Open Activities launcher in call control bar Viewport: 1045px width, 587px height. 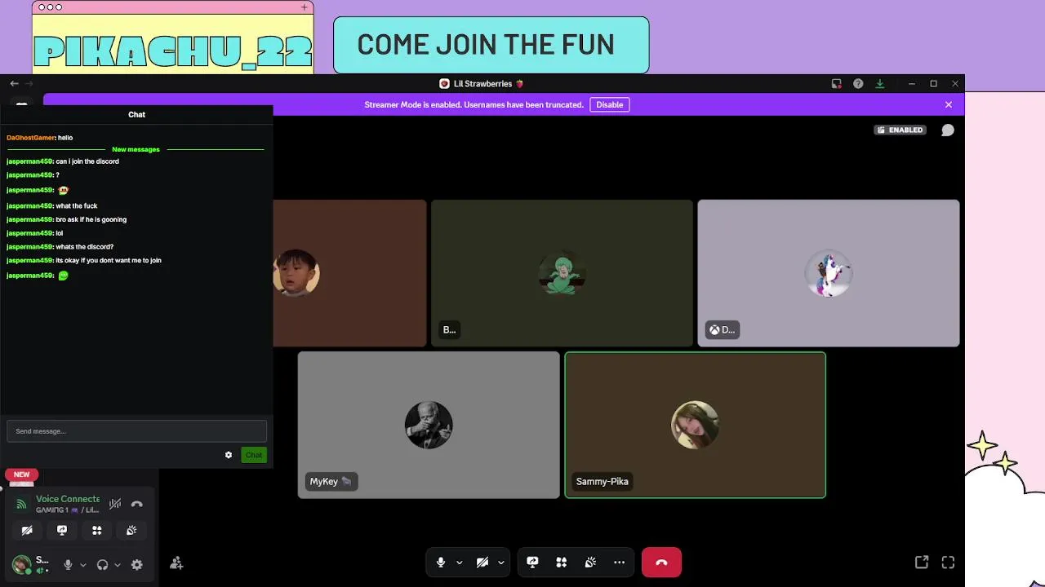click(x=561, y=563)
